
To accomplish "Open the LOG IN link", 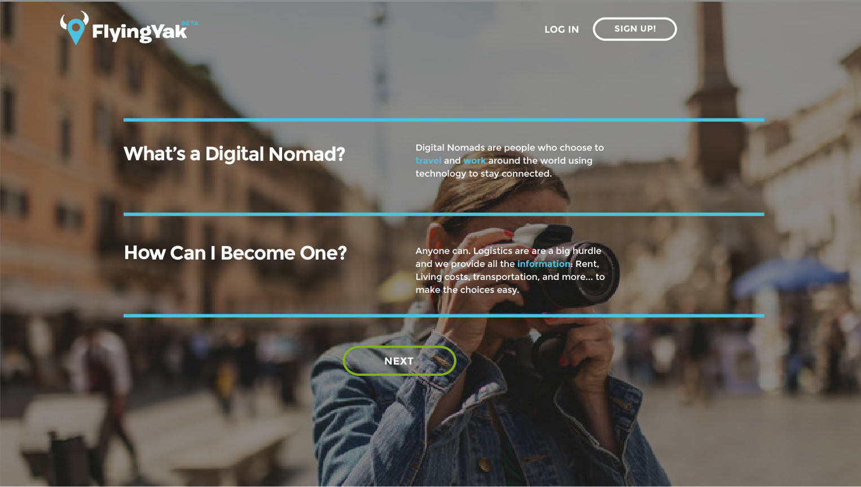I will 561,29.
